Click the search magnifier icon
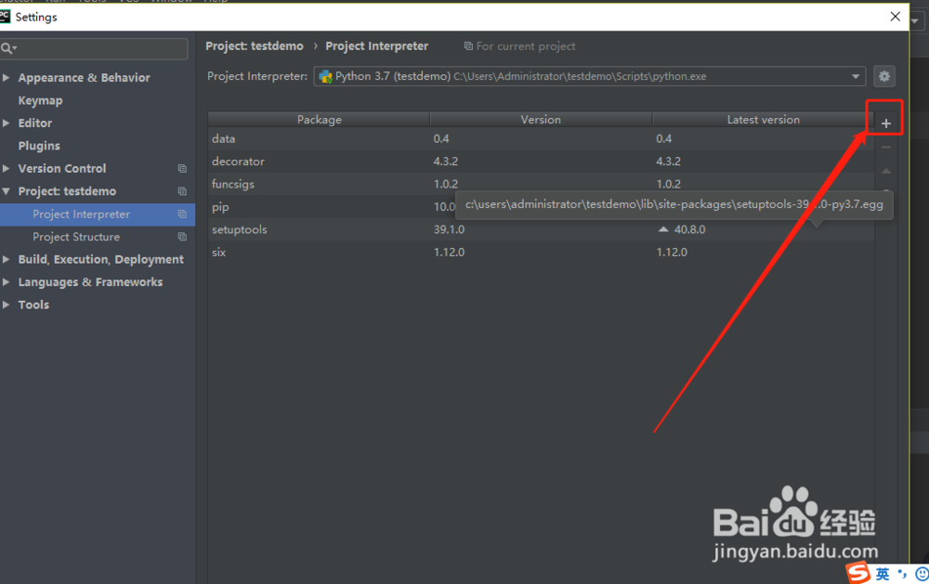This screenshot has height=584, width=929. [7, 48]
